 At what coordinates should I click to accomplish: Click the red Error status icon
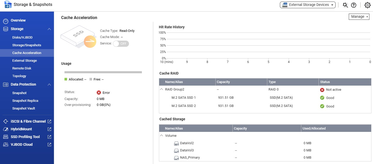tap(99, 93)
